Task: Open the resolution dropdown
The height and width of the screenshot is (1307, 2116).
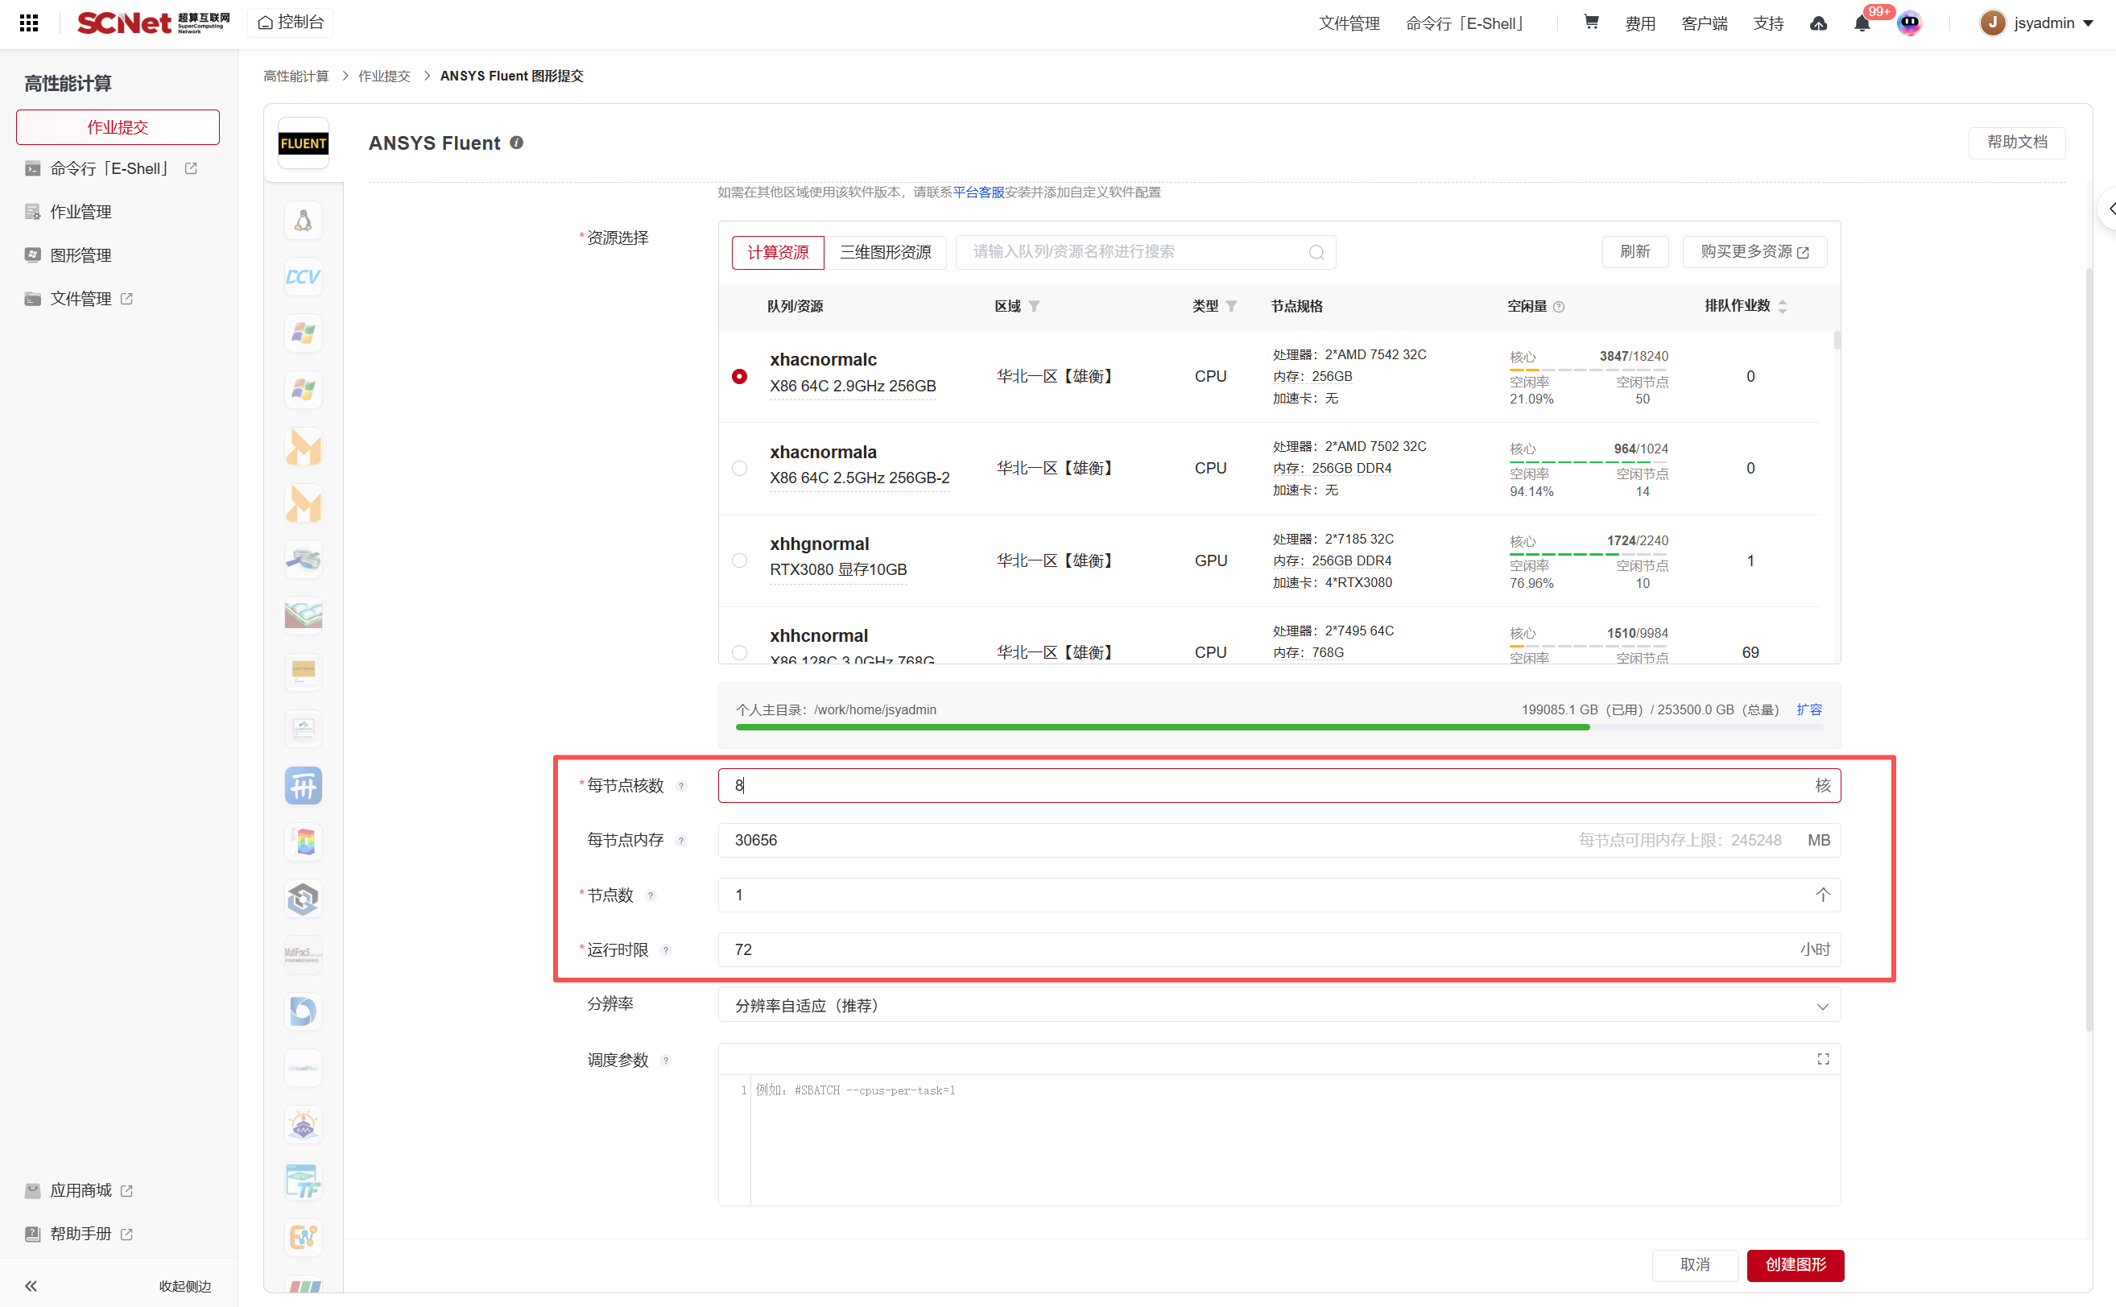Action: click(x=1278, y=1005)
